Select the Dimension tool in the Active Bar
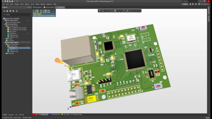Image resolution: width=212 pixels, height=119 pixels. [x=133, y=11]
